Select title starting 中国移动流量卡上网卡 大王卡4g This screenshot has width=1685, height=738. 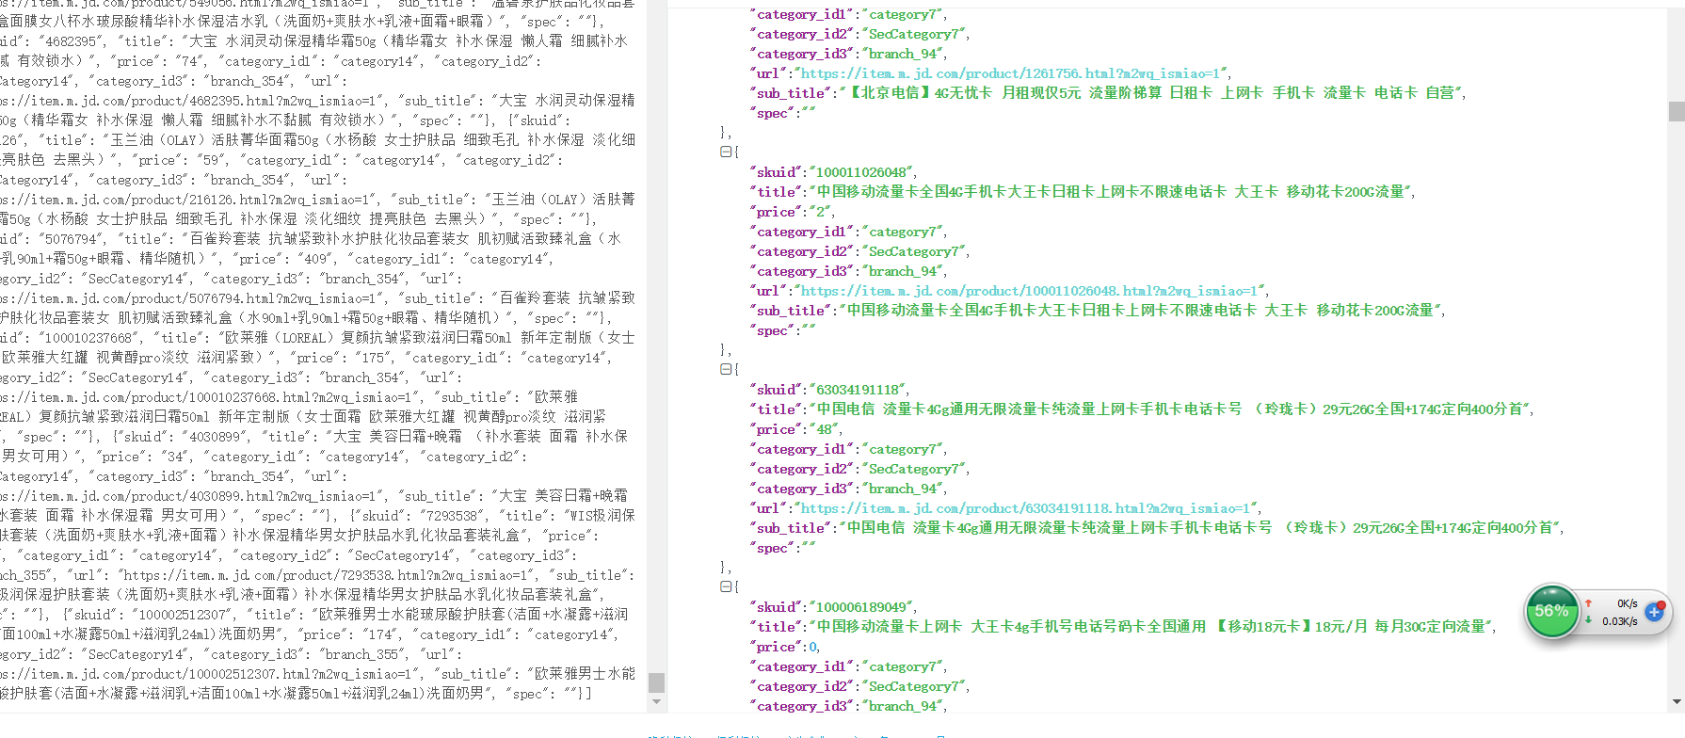(x=1151, y=627)
